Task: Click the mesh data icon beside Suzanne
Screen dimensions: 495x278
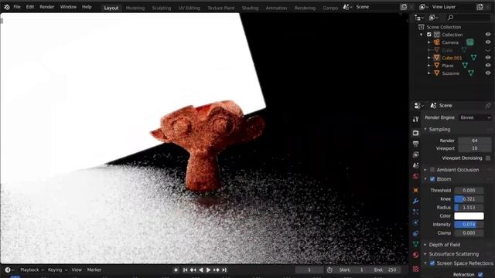Action: pyautogui.click(x=471, y=73)
